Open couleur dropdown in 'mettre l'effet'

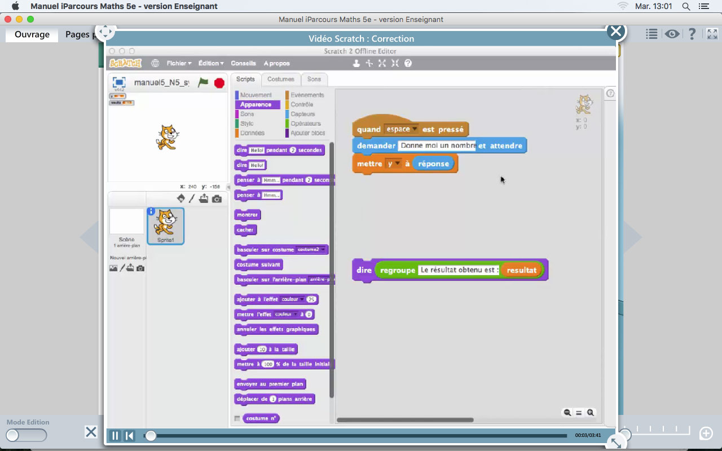(285, 315)
